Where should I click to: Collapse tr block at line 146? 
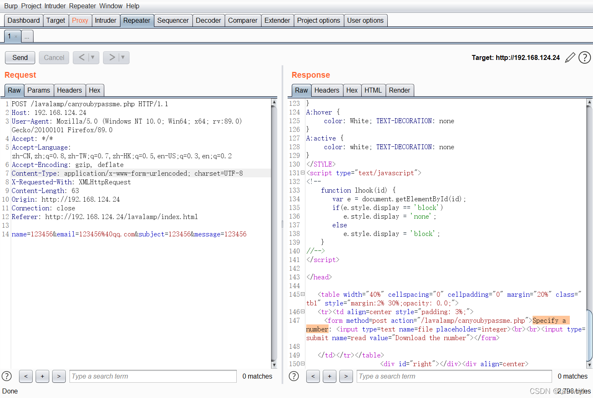(303, 312)
